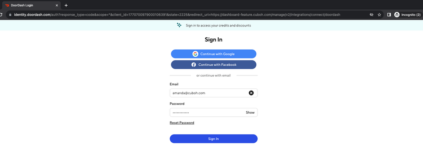Click the sparkle credits icon in banner
The width and height of the screenshot is (423, 168).
coord(179,25)
